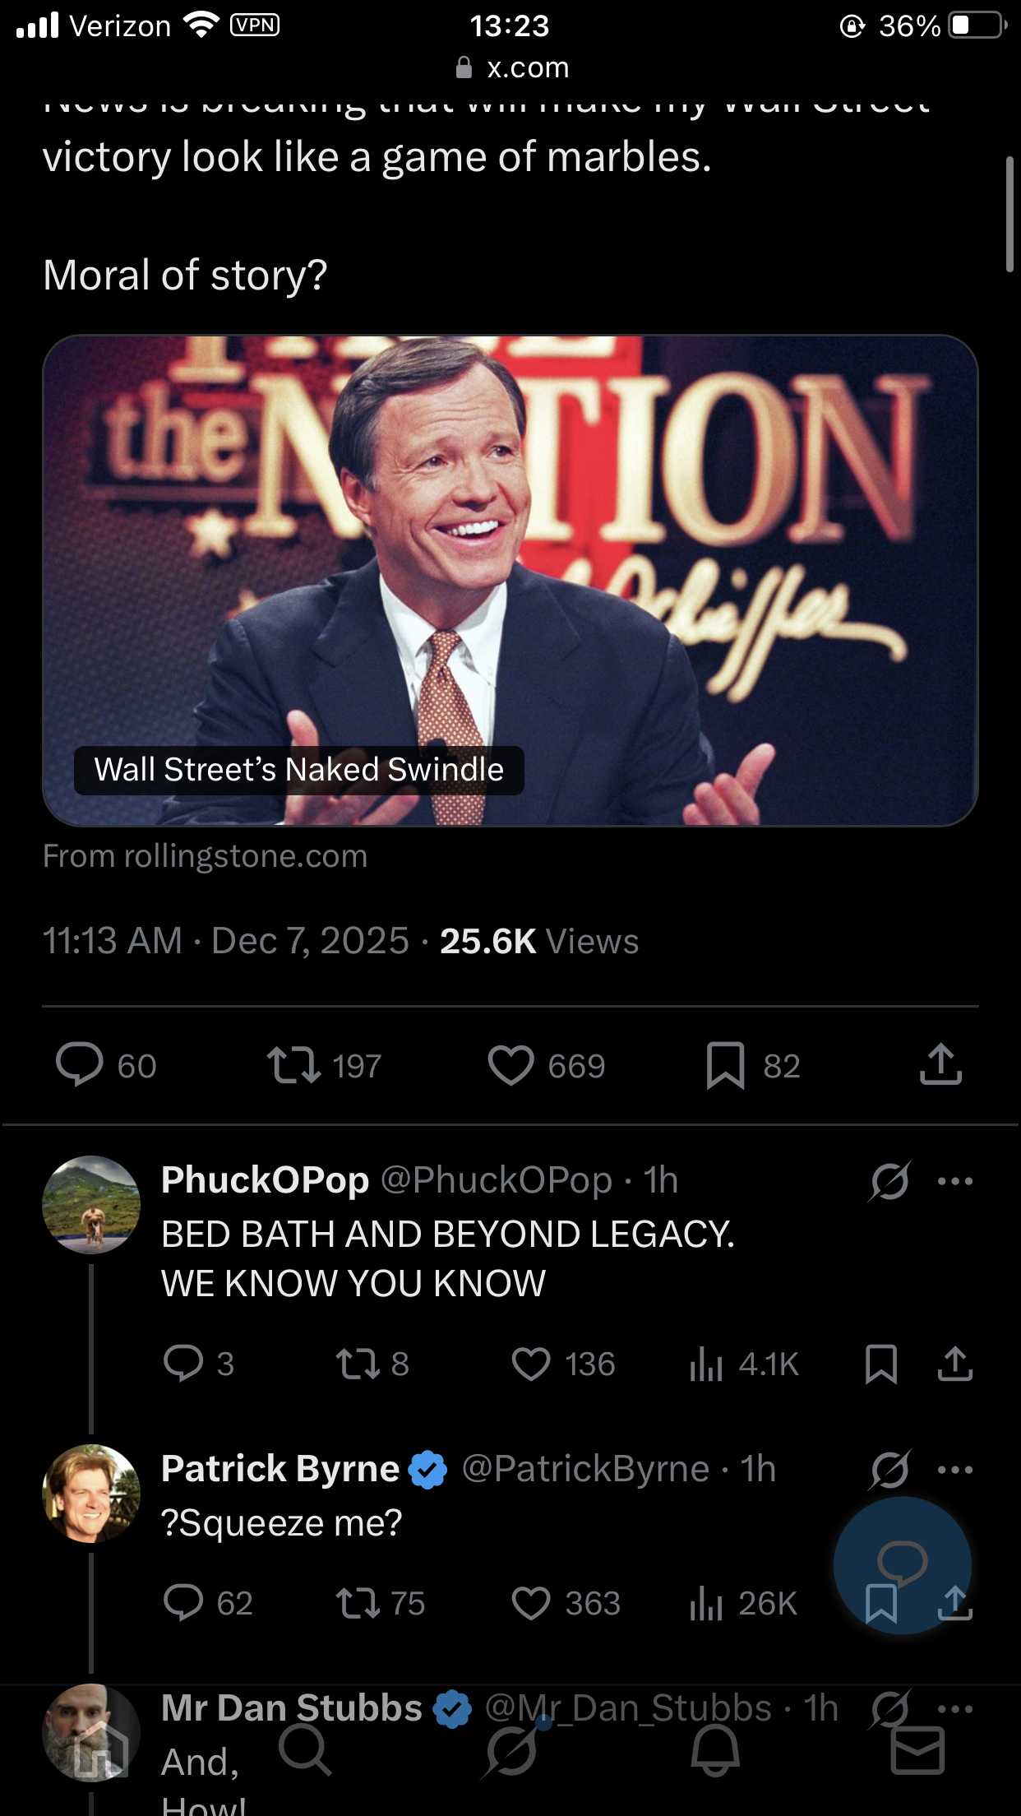The width and height of the screenshot is (1021, 1816).
Task: Open Wall Street's Naked Swindle article card
Action: [510, 581]
